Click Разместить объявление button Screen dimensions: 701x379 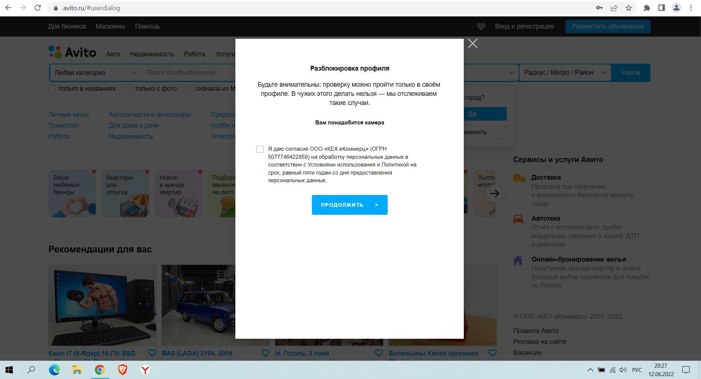[x=608, y=26]
